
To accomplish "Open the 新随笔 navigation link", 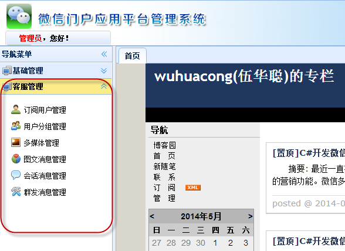I will pyautogui.click(x=164, y=166).
